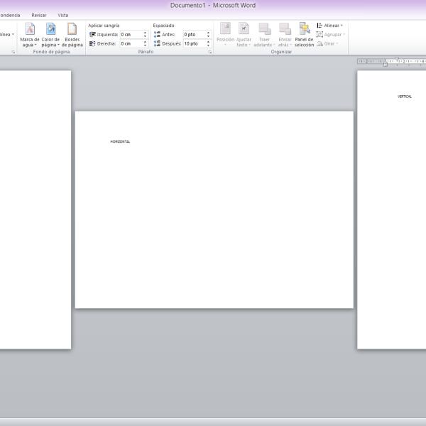Screen dimensions: 426x426
Task: Open Panel de selección
Action: [305, 35]
